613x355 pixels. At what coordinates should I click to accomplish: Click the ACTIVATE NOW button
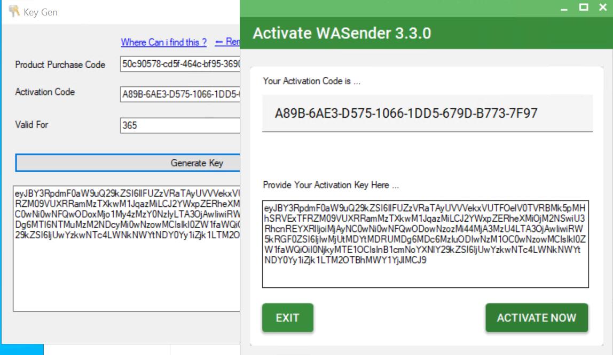tap(537, 318)
